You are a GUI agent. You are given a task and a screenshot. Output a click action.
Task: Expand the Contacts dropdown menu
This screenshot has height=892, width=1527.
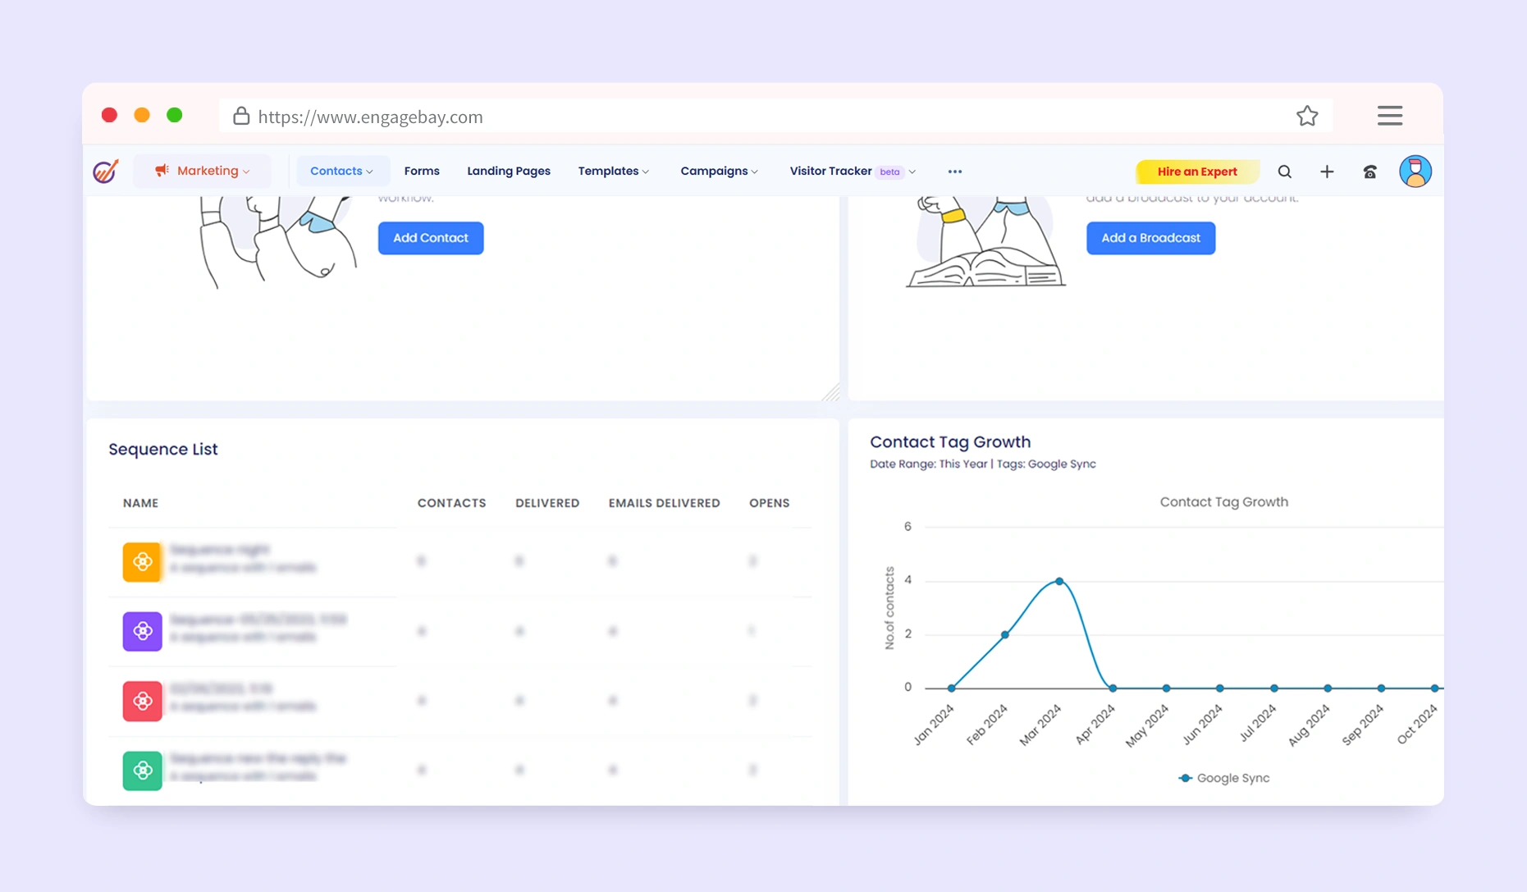341,171
